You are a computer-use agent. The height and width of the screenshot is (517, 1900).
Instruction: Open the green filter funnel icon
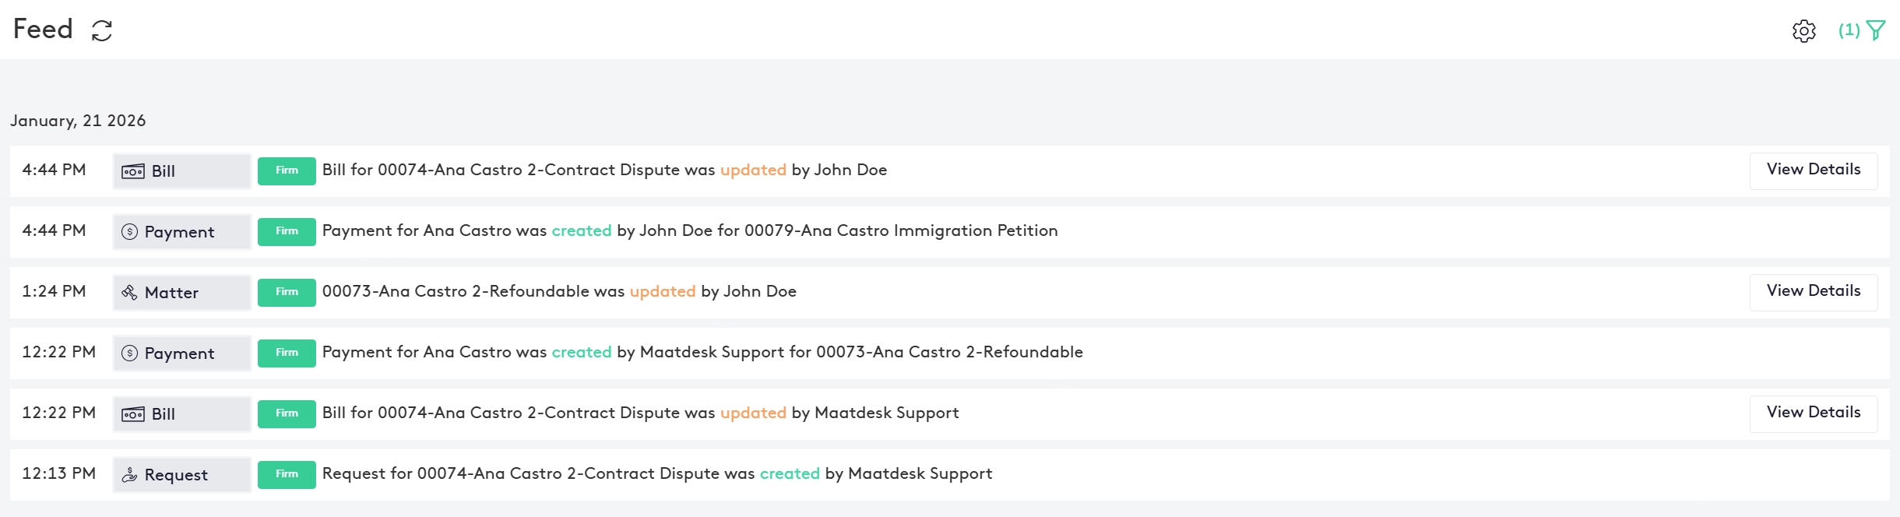pyautogui.click(x=1876, y=30)
